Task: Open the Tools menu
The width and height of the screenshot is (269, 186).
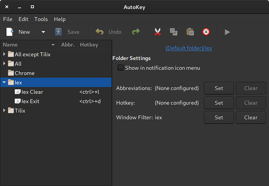Action: pyautogui.click(x=41, y=19)
